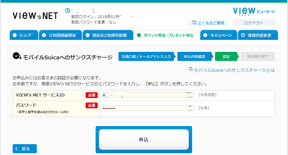This screenshot has height=155, width=288.
Task: Click the 【半角英数】 hint text
Action: 207,95
